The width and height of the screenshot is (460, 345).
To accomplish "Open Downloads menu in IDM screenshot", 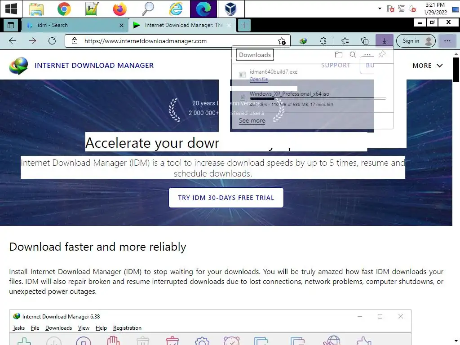I will tap(59, 328).
